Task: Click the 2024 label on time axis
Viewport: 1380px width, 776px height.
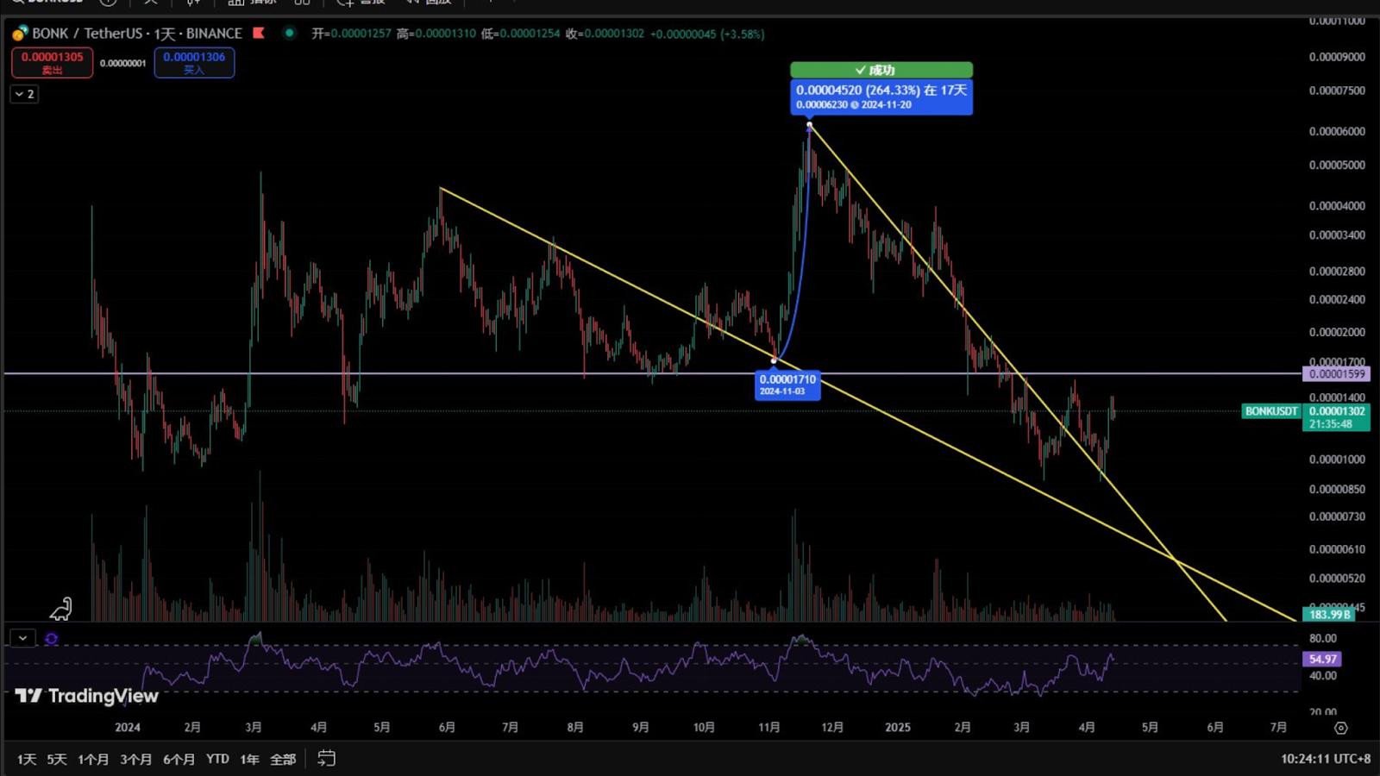Action: point(128,727)
